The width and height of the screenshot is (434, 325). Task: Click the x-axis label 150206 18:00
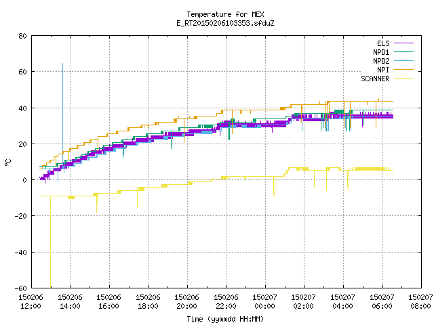point(148,302)
